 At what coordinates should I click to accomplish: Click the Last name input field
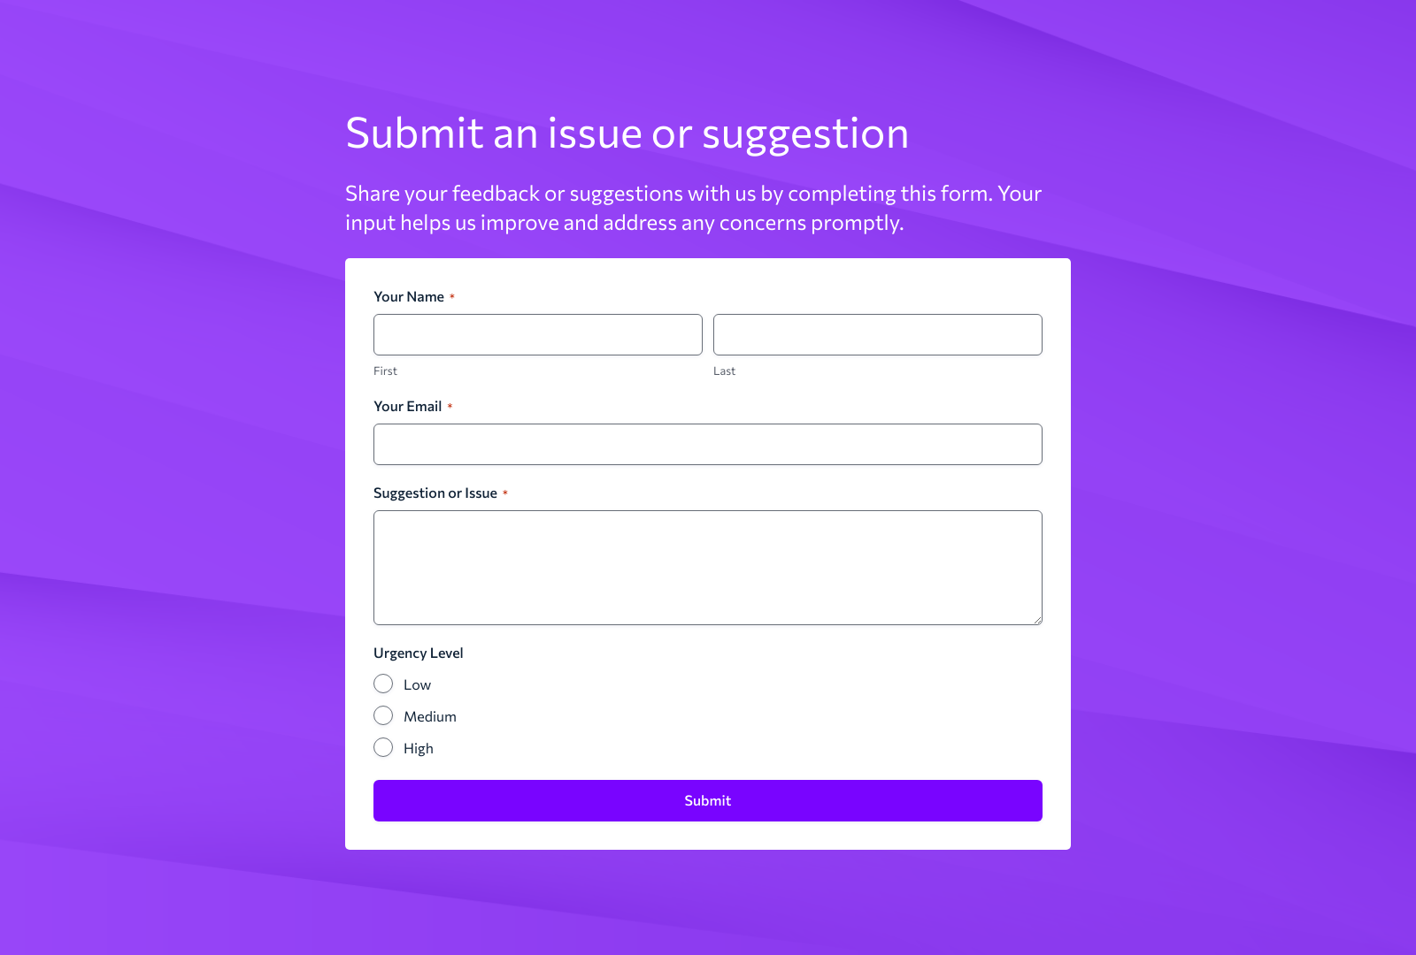[877, 334]
